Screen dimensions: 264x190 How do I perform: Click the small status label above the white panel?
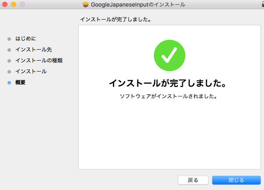[x=118, y=20]
